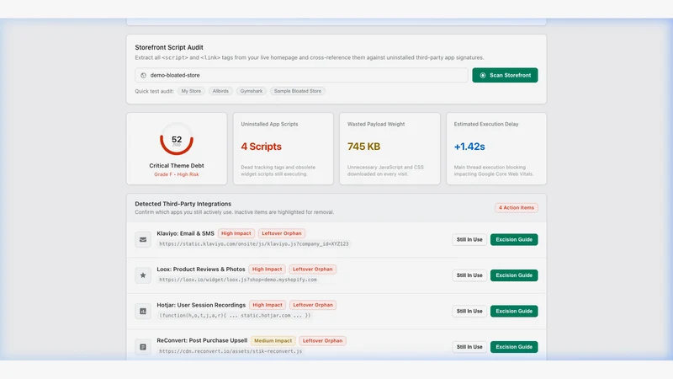Select the Allbirds quick test chip

220,91
